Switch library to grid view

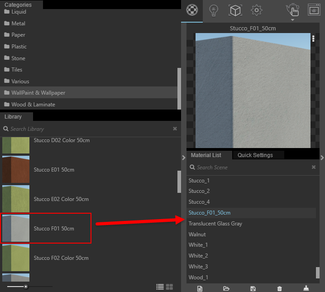pos(169,287)
